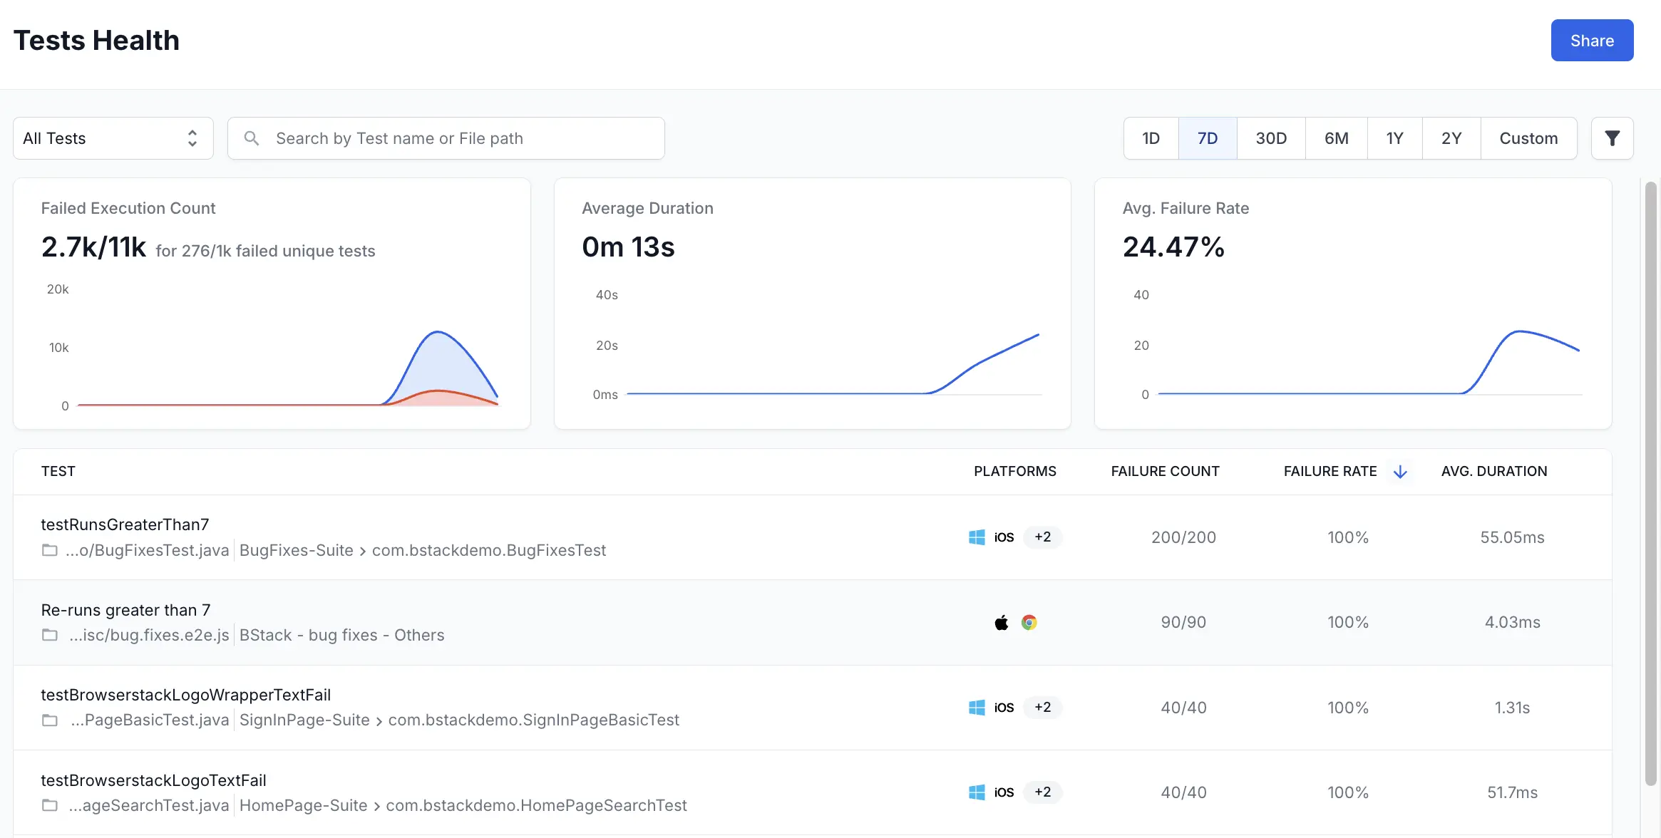Open the All Tests dropdown
Viewport: 1661px width, 838px height.
[x=113, y=138]
